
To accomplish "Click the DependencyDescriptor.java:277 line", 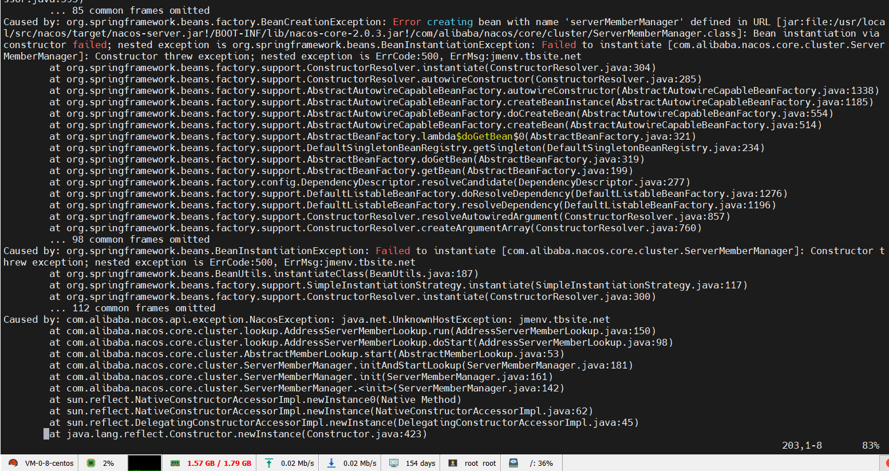I will coord(370,182).
